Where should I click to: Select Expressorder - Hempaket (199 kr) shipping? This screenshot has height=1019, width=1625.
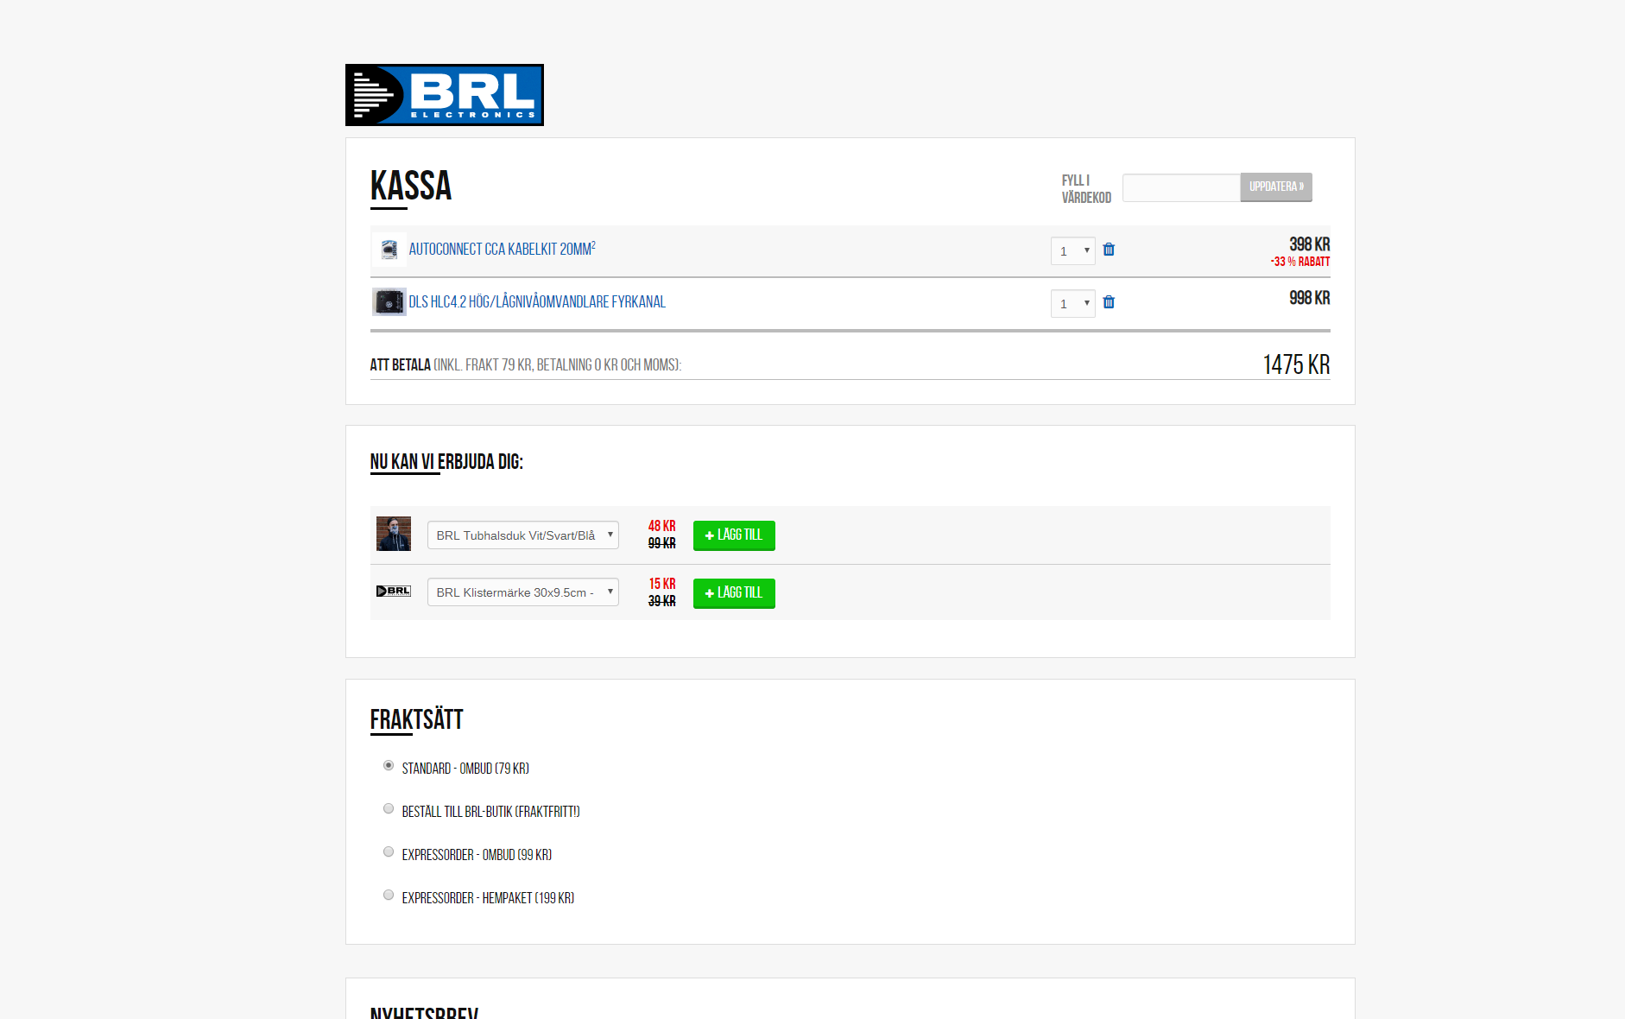389,896
